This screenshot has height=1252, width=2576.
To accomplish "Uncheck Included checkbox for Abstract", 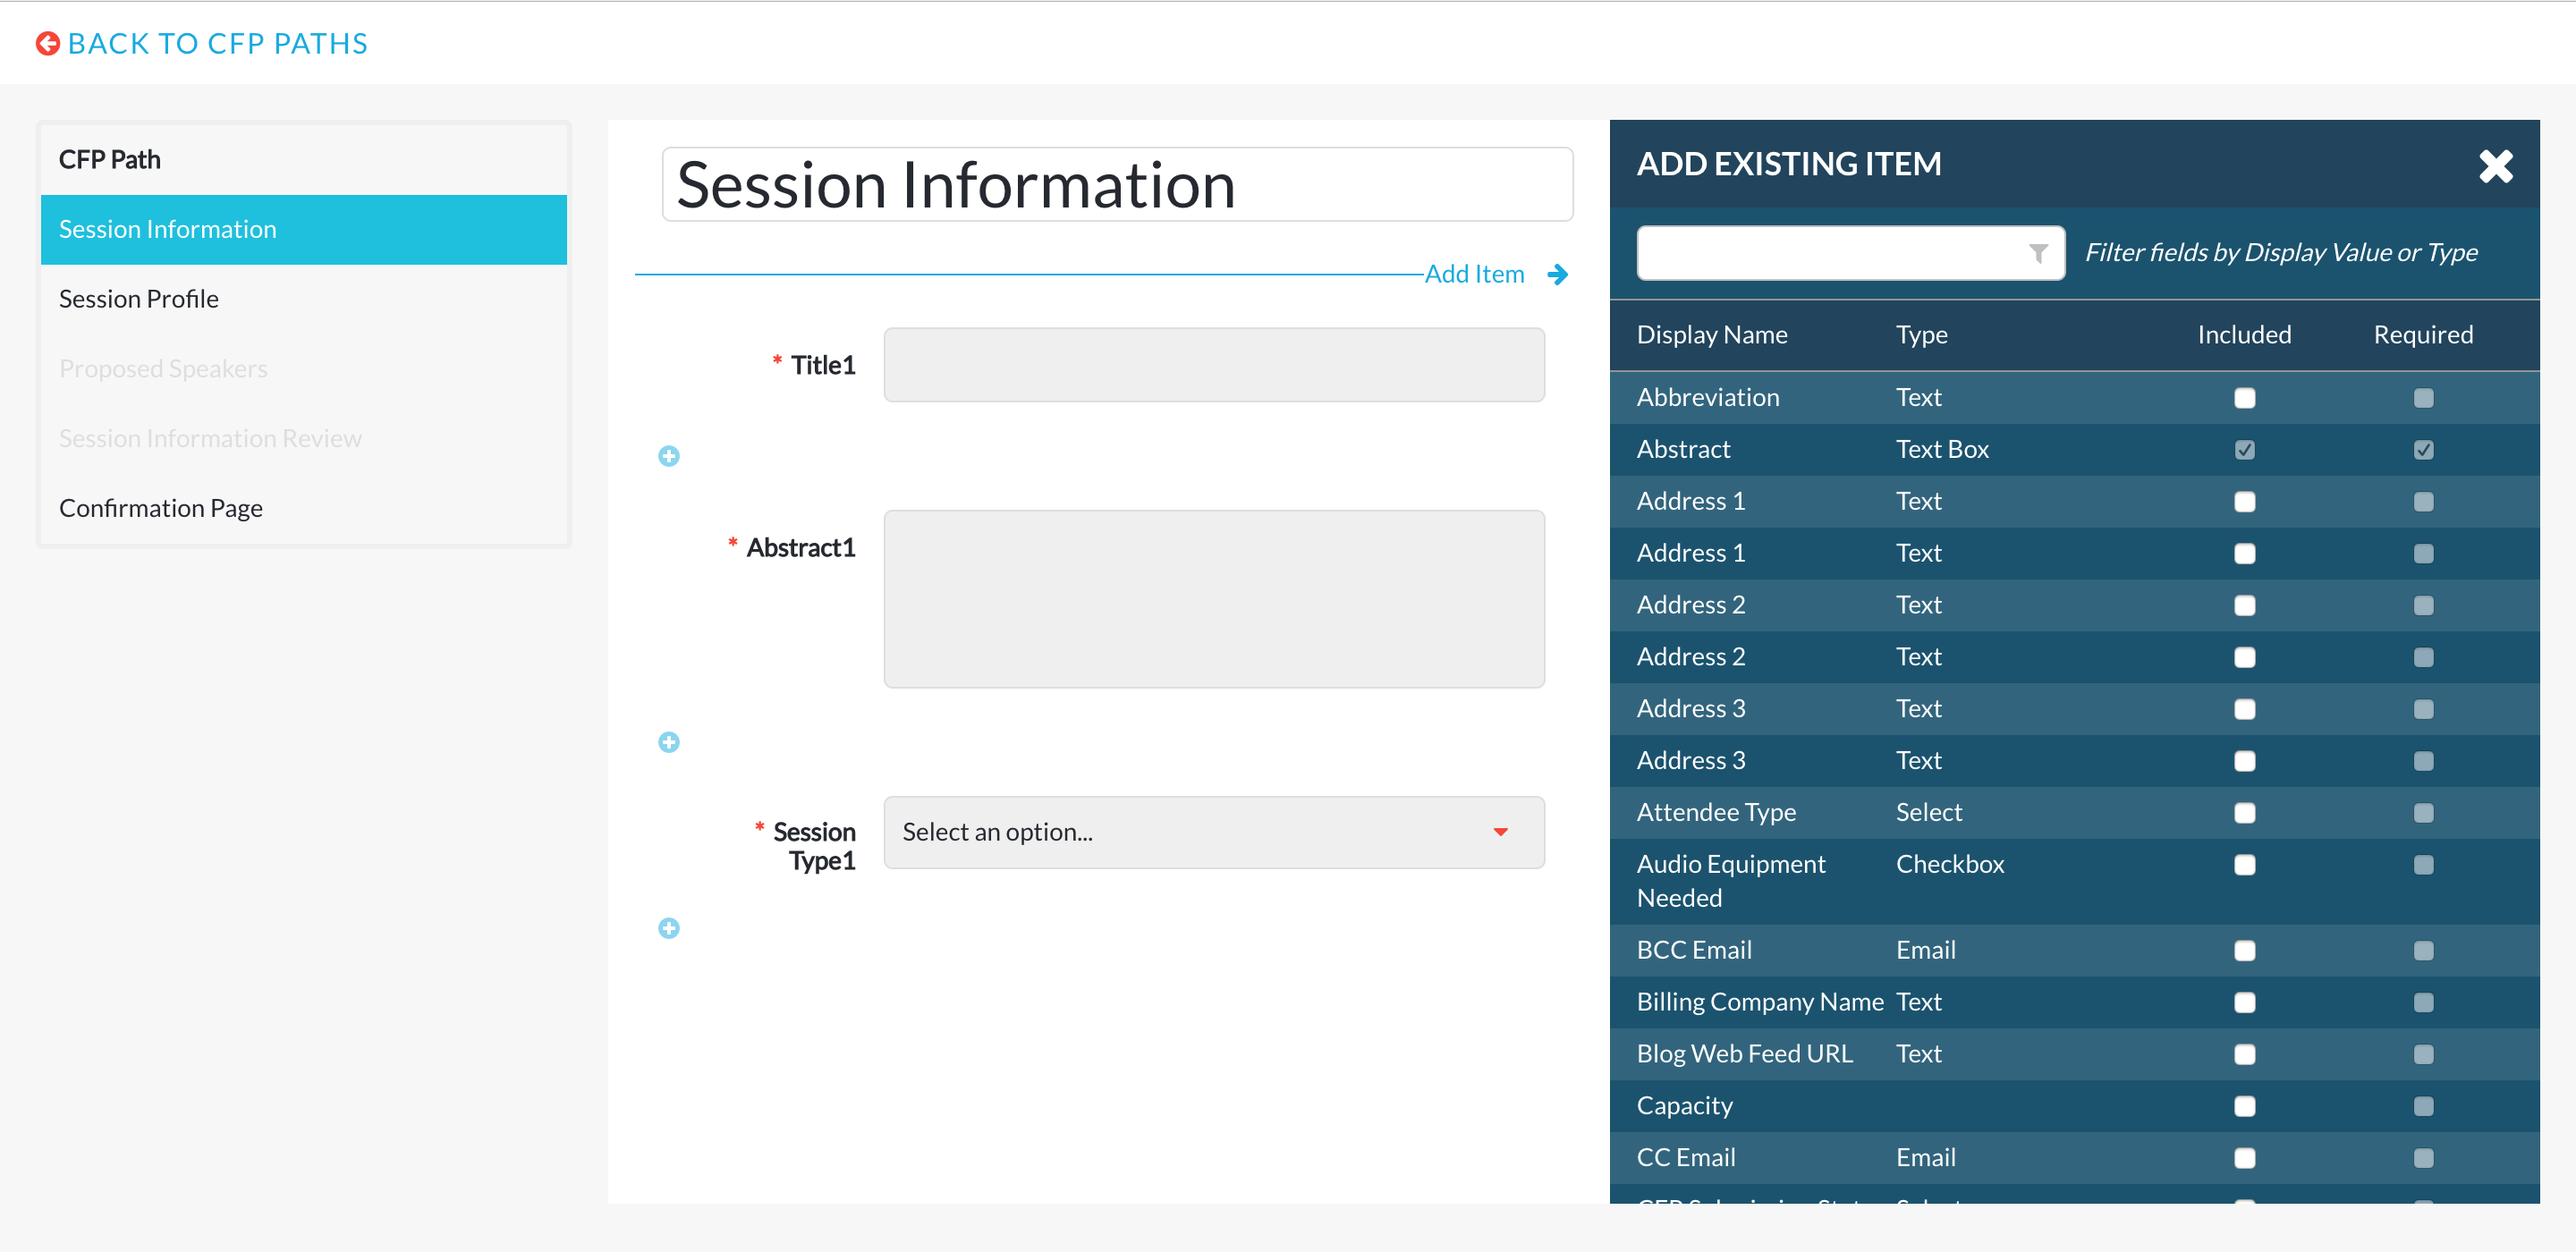I will point(2244,450).
